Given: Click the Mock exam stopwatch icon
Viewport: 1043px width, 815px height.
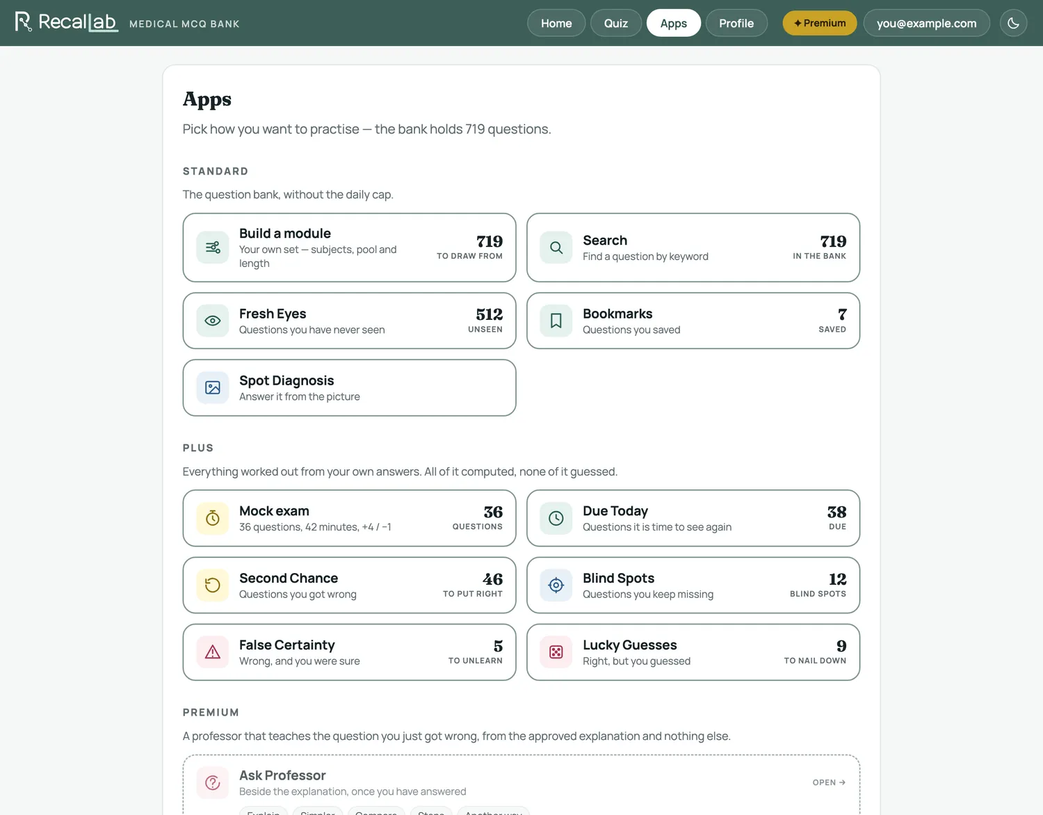Looking at the screenshot, I should click(213, 518).
